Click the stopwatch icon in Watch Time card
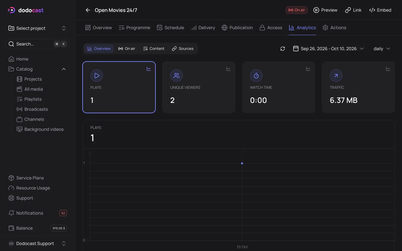402x251 pixels. (x=256, y=76)
